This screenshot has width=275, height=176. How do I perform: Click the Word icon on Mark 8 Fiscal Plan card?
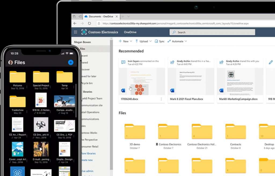pos(172,90)
